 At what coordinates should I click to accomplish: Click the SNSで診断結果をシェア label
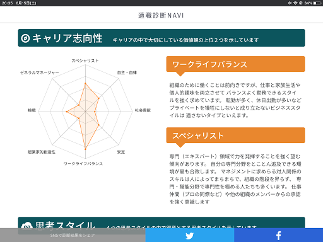(73, 235)
